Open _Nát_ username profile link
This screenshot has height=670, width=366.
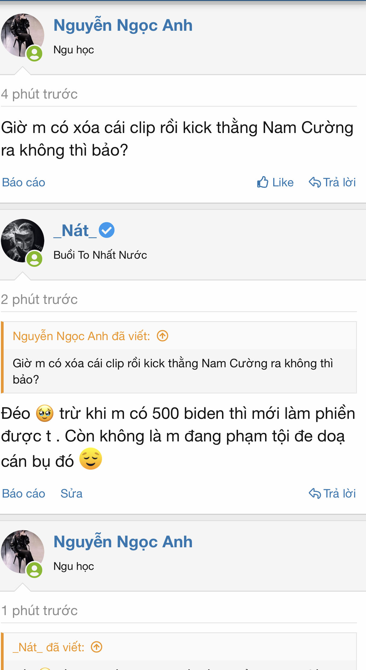[75, 231]
